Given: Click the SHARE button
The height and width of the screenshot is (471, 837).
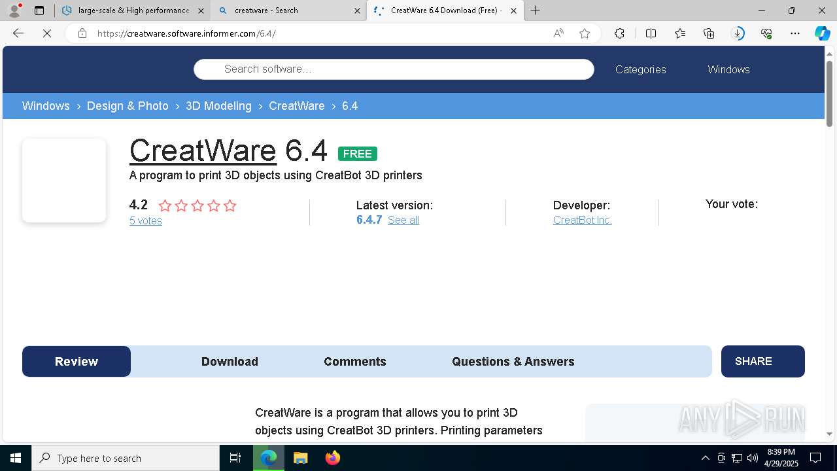Looking at the screenshot, I should pos(762,361).
